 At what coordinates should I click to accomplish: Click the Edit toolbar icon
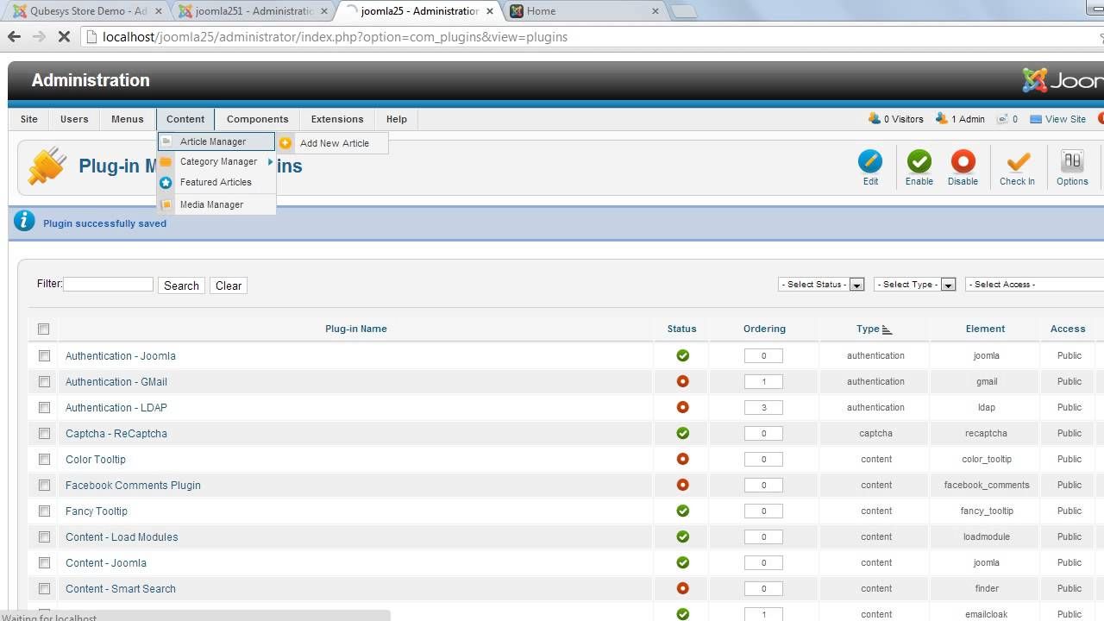(x=870, y=162)
